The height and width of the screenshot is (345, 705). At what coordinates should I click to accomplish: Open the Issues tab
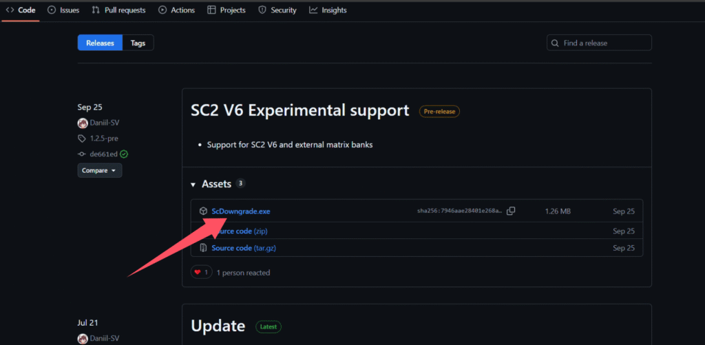coord(63,10)
